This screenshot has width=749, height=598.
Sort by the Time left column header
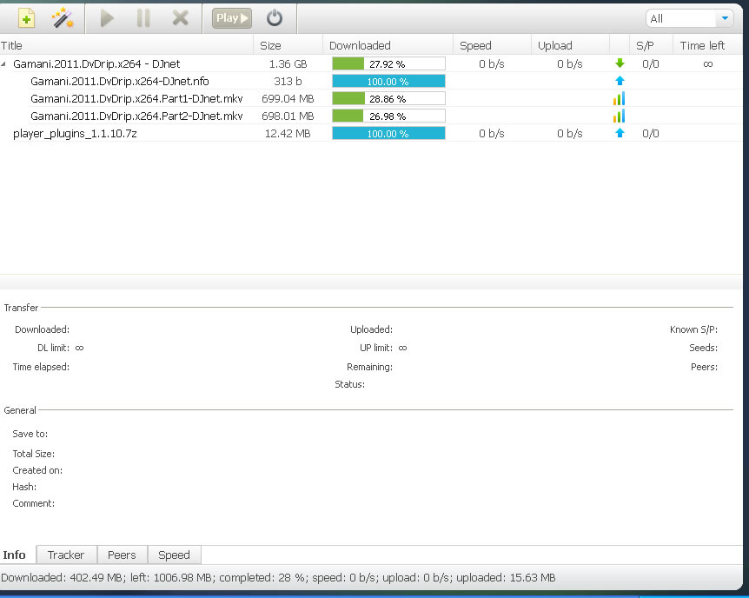point(708,45)
